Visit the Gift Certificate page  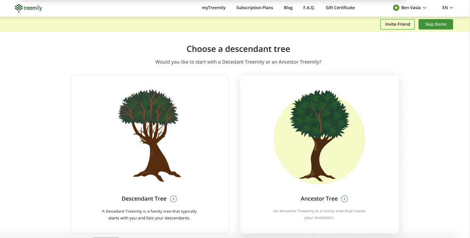pos(340,7)
